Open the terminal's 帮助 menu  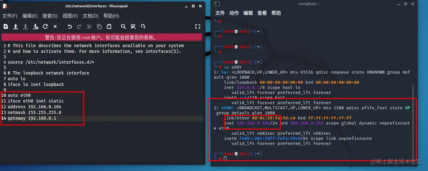pos(276,13)
